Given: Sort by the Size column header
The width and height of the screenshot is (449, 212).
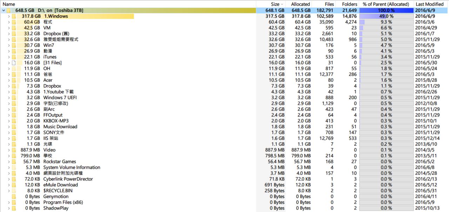Looking at the screenshot, I should [x=271, y=4].
